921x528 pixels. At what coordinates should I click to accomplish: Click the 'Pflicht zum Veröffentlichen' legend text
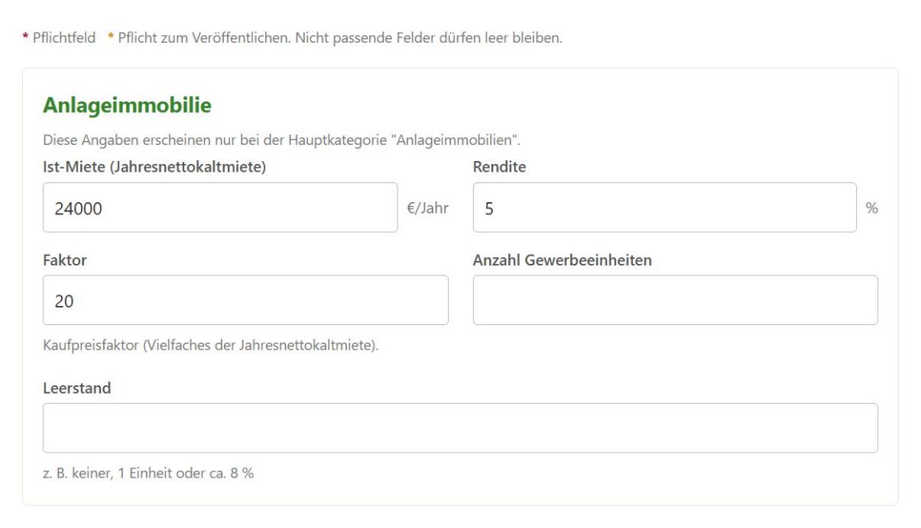(x=203, y=38)
